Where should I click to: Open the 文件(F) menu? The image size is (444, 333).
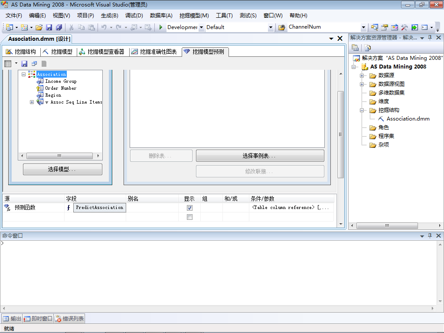(13, 16)
